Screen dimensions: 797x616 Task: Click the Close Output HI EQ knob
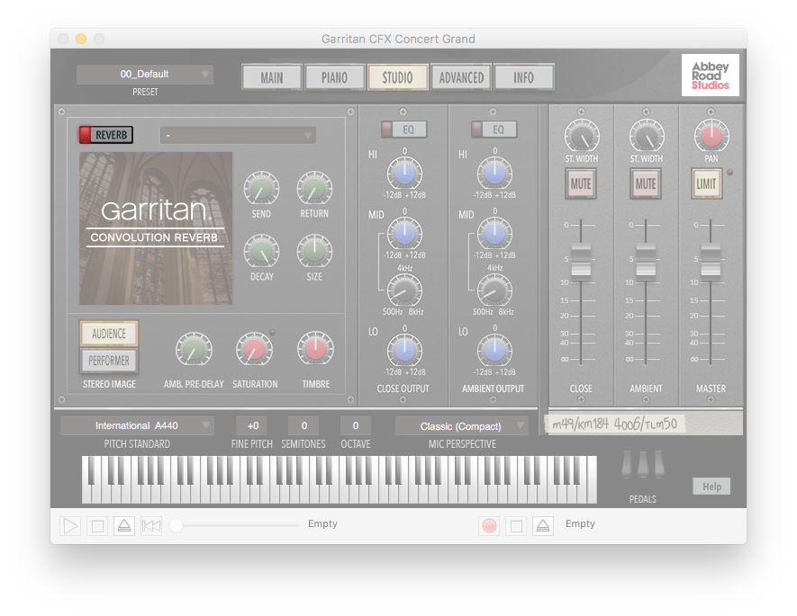(404, 174)
